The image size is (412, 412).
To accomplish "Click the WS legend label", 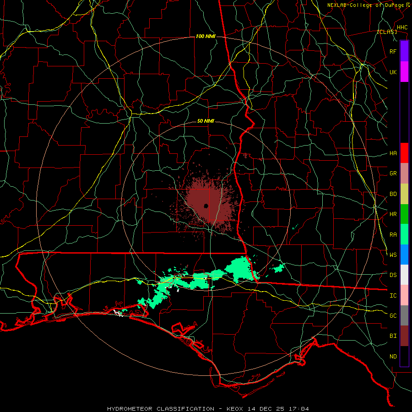I will [x=393, y=255].
